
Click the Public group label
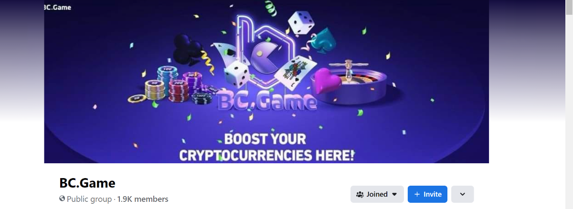click(x=90, y=199)
